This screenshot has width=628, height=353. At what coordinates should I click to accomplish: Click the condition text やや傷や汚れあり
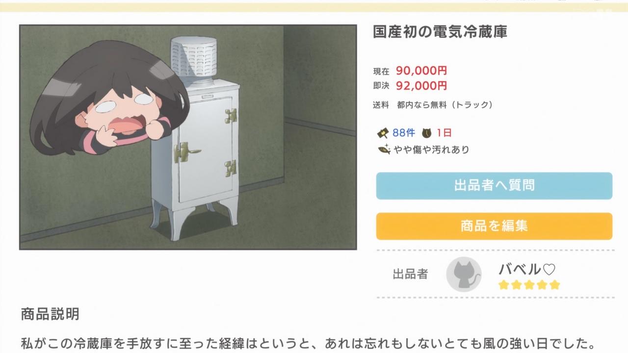pyautogui.click(x=431, y=150)
